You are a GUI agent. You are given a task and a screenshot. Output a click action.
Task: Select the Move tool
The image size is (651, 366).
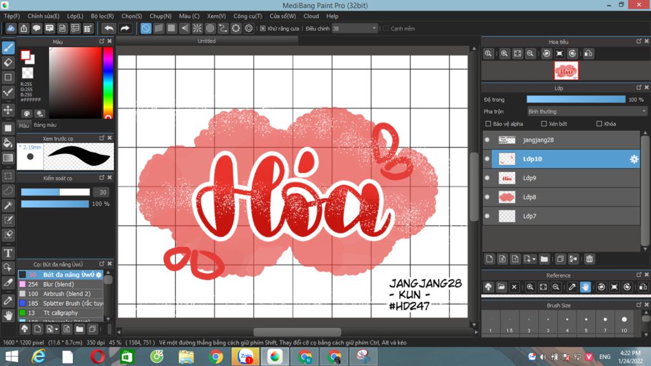pos(8,110)
